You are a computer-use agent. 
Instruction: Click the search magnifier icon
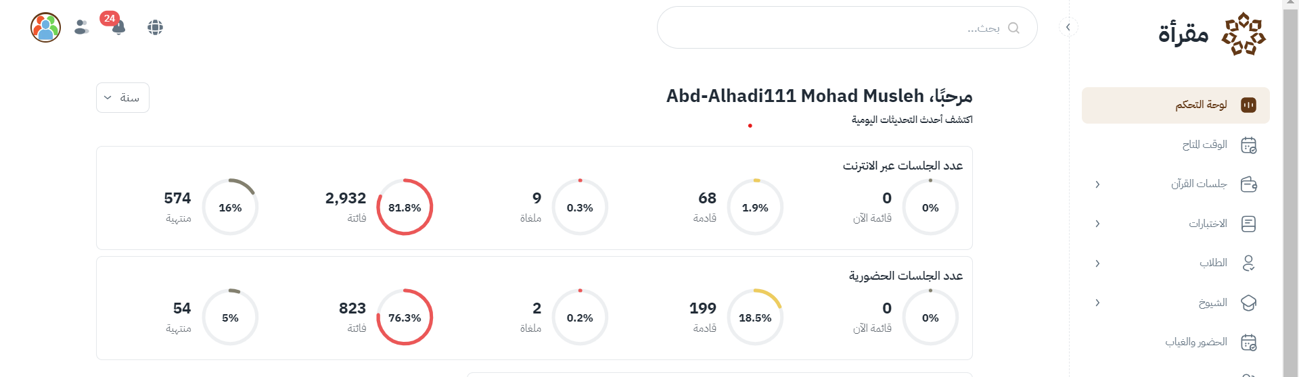coord(1013,28)
